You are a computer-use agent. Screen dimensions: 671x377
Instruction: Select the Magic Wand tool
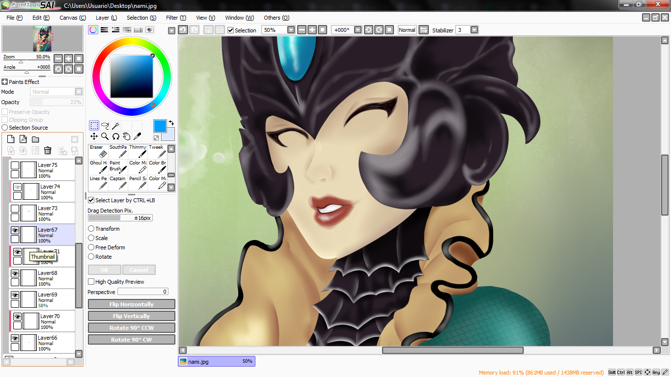tap(115, 126)
